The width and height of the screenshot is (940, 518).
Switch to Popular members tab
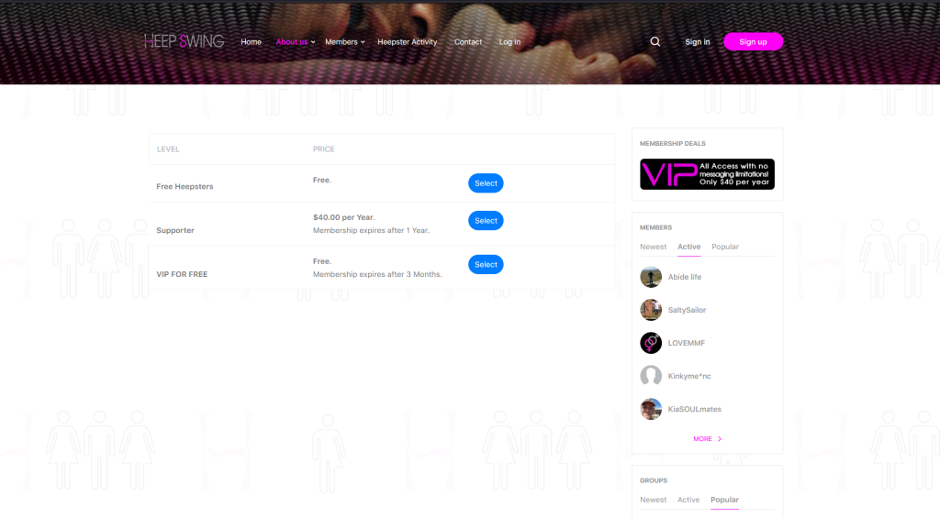tap(725, 247)
